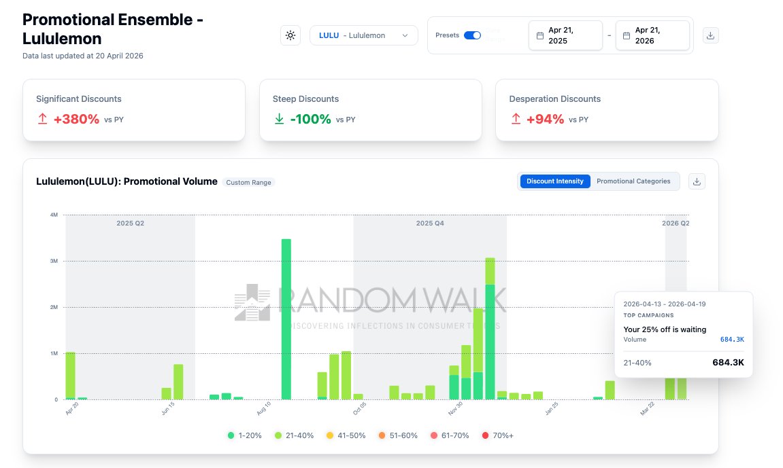Click the 2025 Q2 quarter label
This screenshot has width=783, height=468.
[x=131, y=223]
